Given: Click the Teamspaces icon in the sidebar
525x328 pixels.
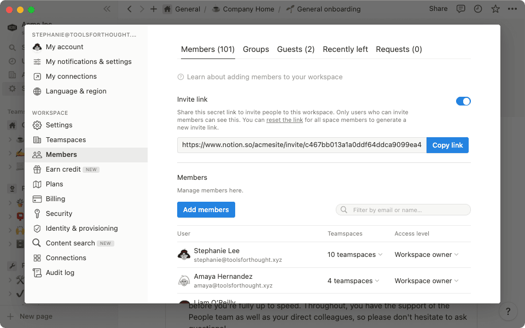Looking at the screenshot, I should click(x=37, y=139).
